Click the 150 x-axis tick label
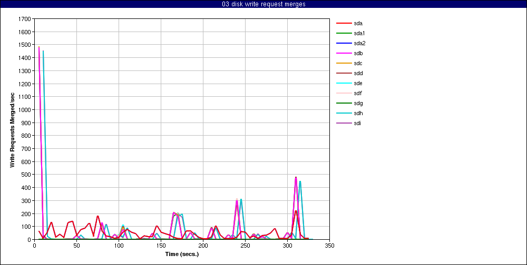This screenshot has height=265, width=527. click(x=161, y=246)
